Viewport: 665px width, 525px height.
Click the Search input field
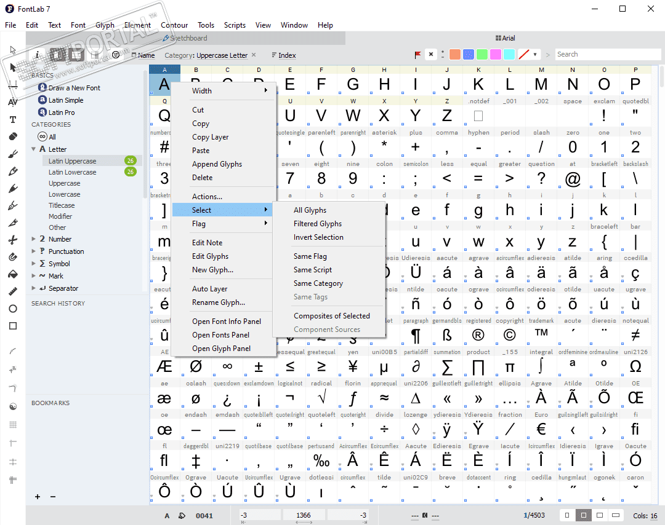(x=607, y=54)
